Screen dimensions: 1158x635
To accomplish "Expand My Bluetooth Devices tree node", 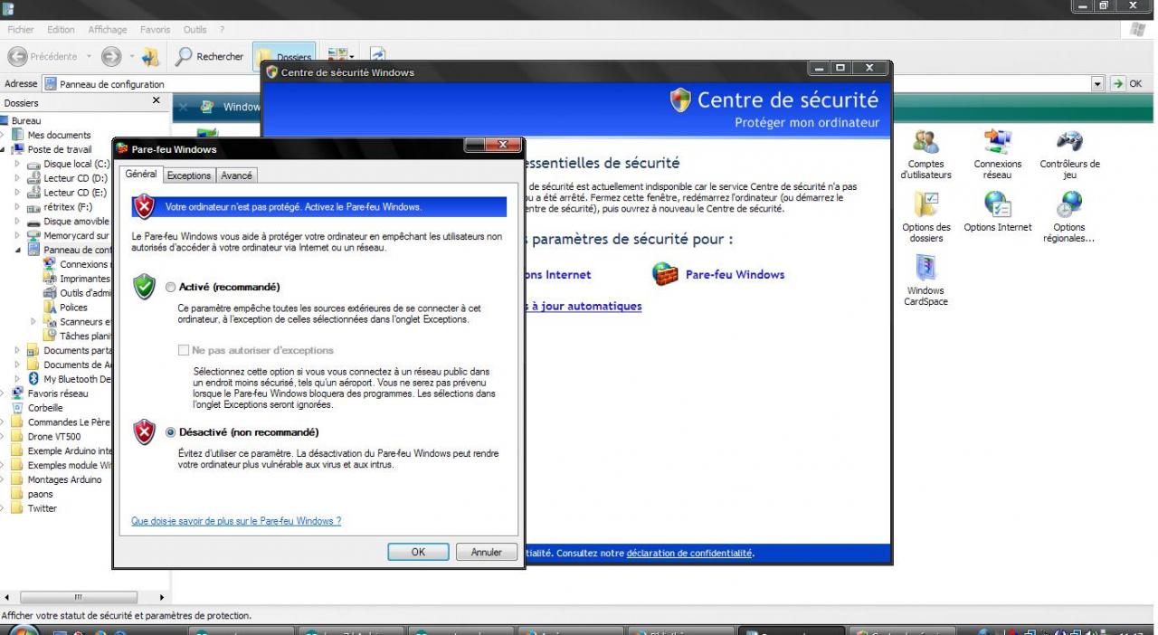I will tap(18, 379).
